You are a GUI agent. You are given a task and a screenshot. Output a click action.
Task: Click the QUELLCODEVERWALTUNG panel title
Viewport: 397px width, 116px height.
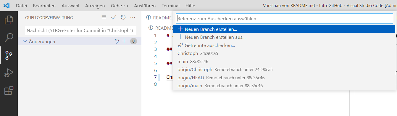pyautogui.click(x=49, y=18)
